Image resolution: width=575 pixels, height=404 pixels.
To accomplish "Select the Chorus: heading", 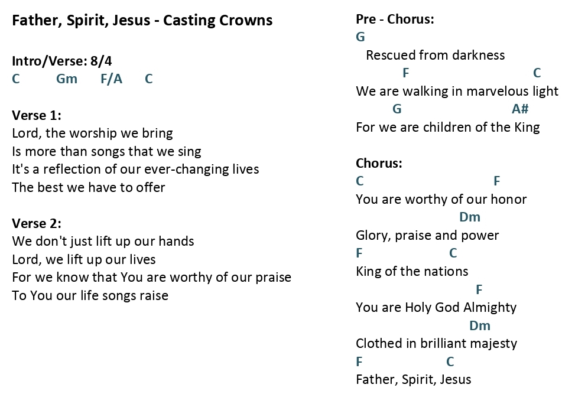I will tap(379, 164).
